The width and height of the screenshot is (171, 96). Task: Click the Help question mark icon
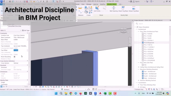tap(151, 1)
